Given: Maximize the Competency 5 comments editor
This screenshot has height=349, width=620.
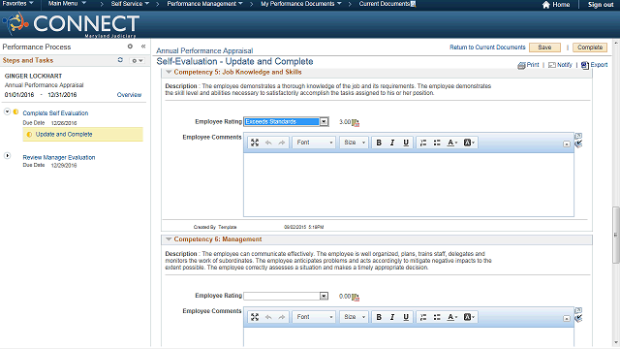Looking at the screenshot, I should pyautogui.click(x=255, y=143).
